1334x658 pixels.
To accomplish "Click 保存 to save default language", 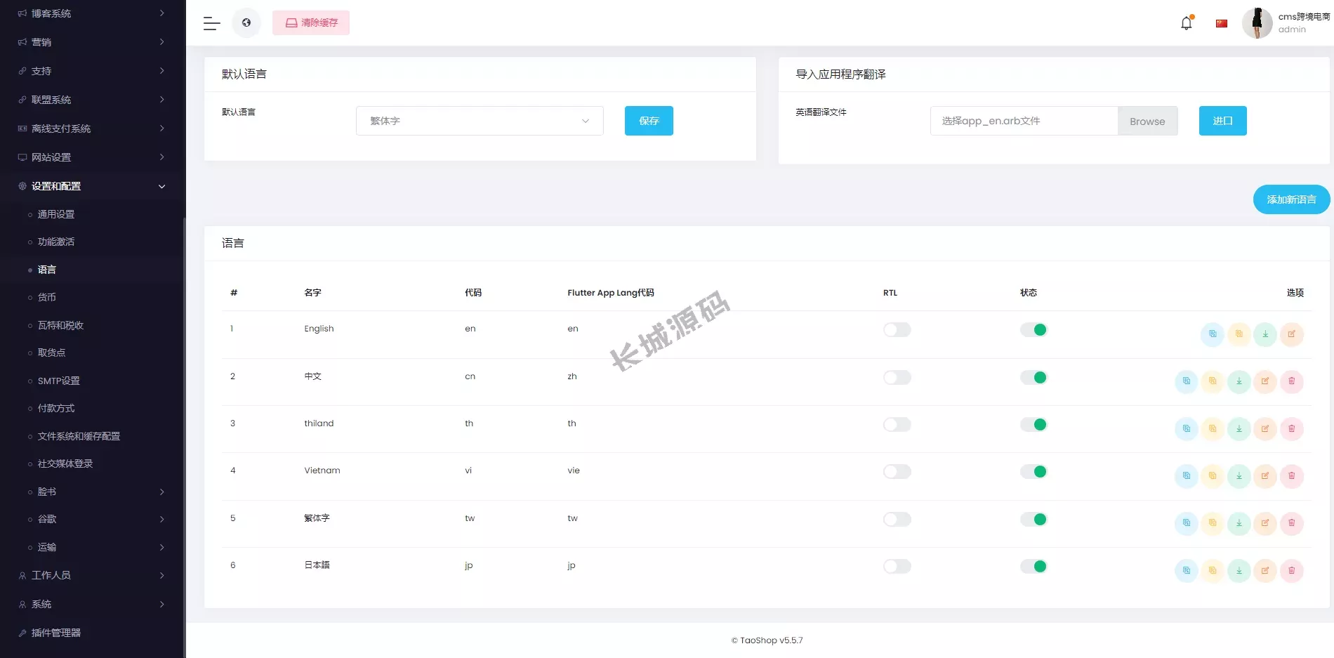I will [x=649, y=121].
